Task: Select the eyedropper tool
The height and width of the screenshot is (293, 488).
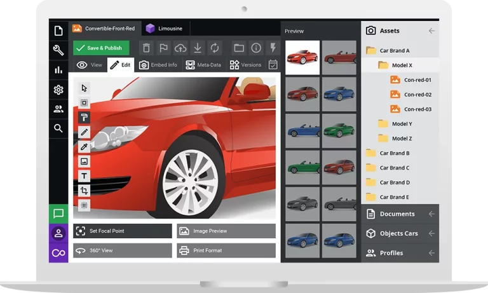Action: click(x=84, y=147)
